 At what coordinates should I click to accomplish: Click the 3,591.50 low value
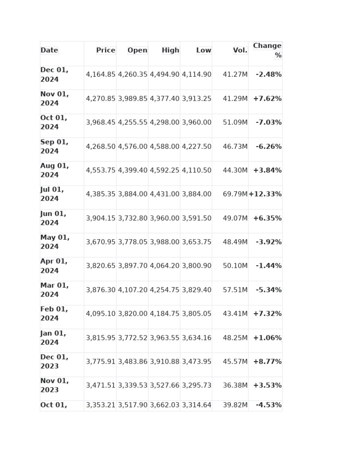(196, 218)
